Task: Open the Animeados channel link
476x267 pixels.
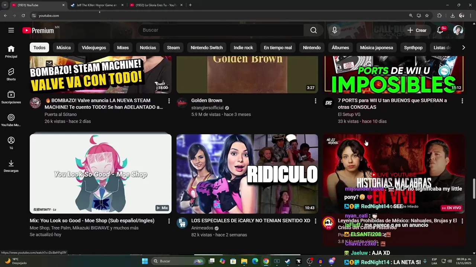Action: tap(202, 228)
